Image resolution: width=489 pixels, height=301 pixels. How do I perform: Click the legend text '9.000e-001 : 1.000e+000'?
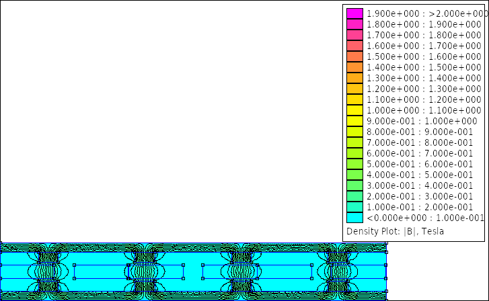(422, 121)
